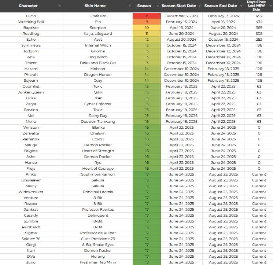Select the Lucio character cell

[x=31, y=16]
